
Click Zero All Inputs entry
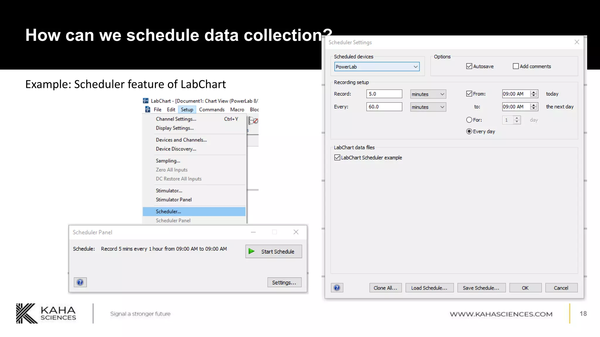(x=194, y=170)
